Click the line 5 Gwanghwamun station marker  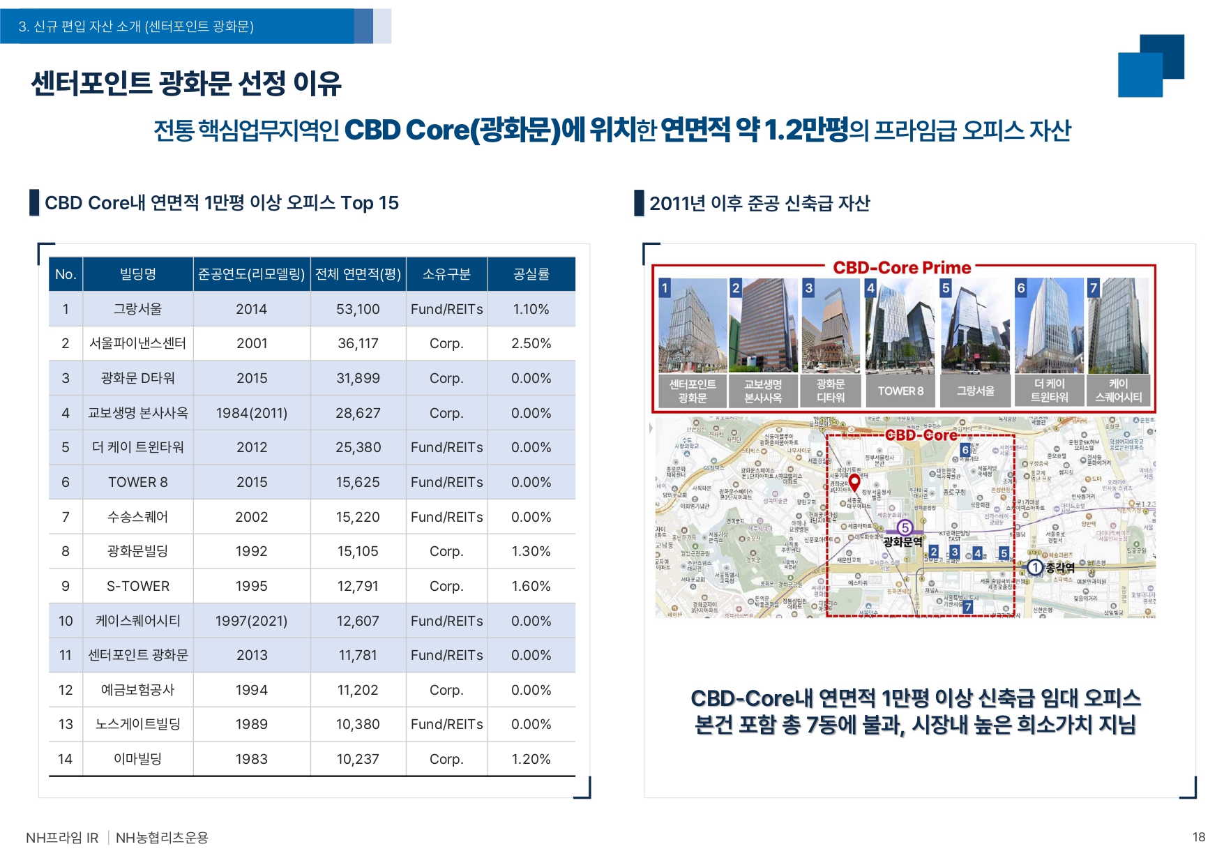905,528
